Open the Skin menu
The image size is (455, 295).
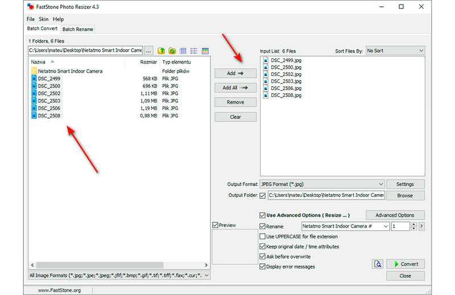click(x=43, y=19)
